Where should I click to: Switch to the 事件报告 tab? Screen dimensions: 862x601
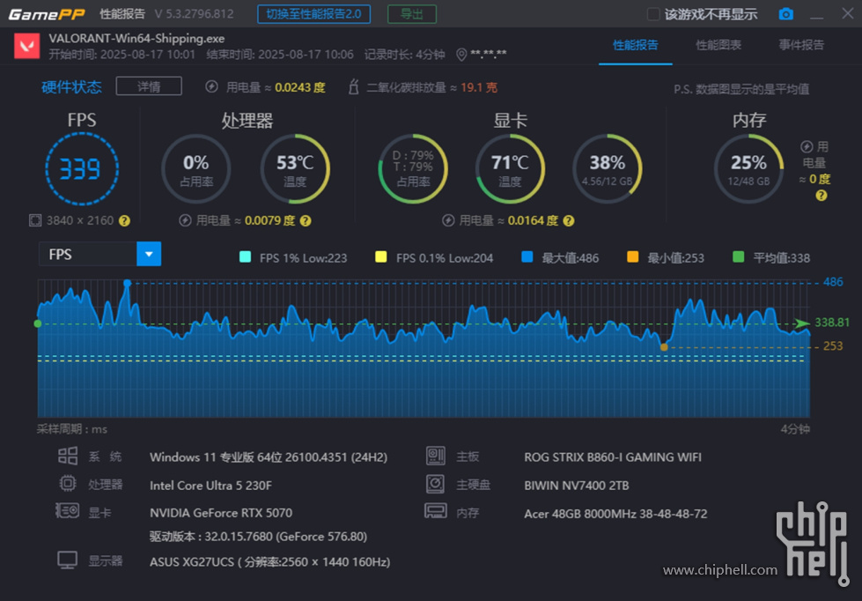coord(801,45)
